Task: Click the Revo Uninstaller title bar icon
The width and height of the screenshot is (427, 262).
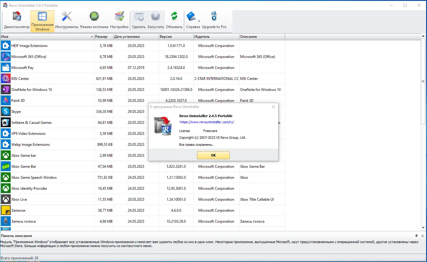Action: (5, 5)
